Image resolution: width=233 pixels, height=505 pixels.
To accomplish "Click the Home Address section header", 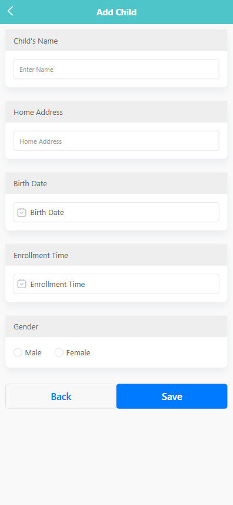I will [116, 112].
